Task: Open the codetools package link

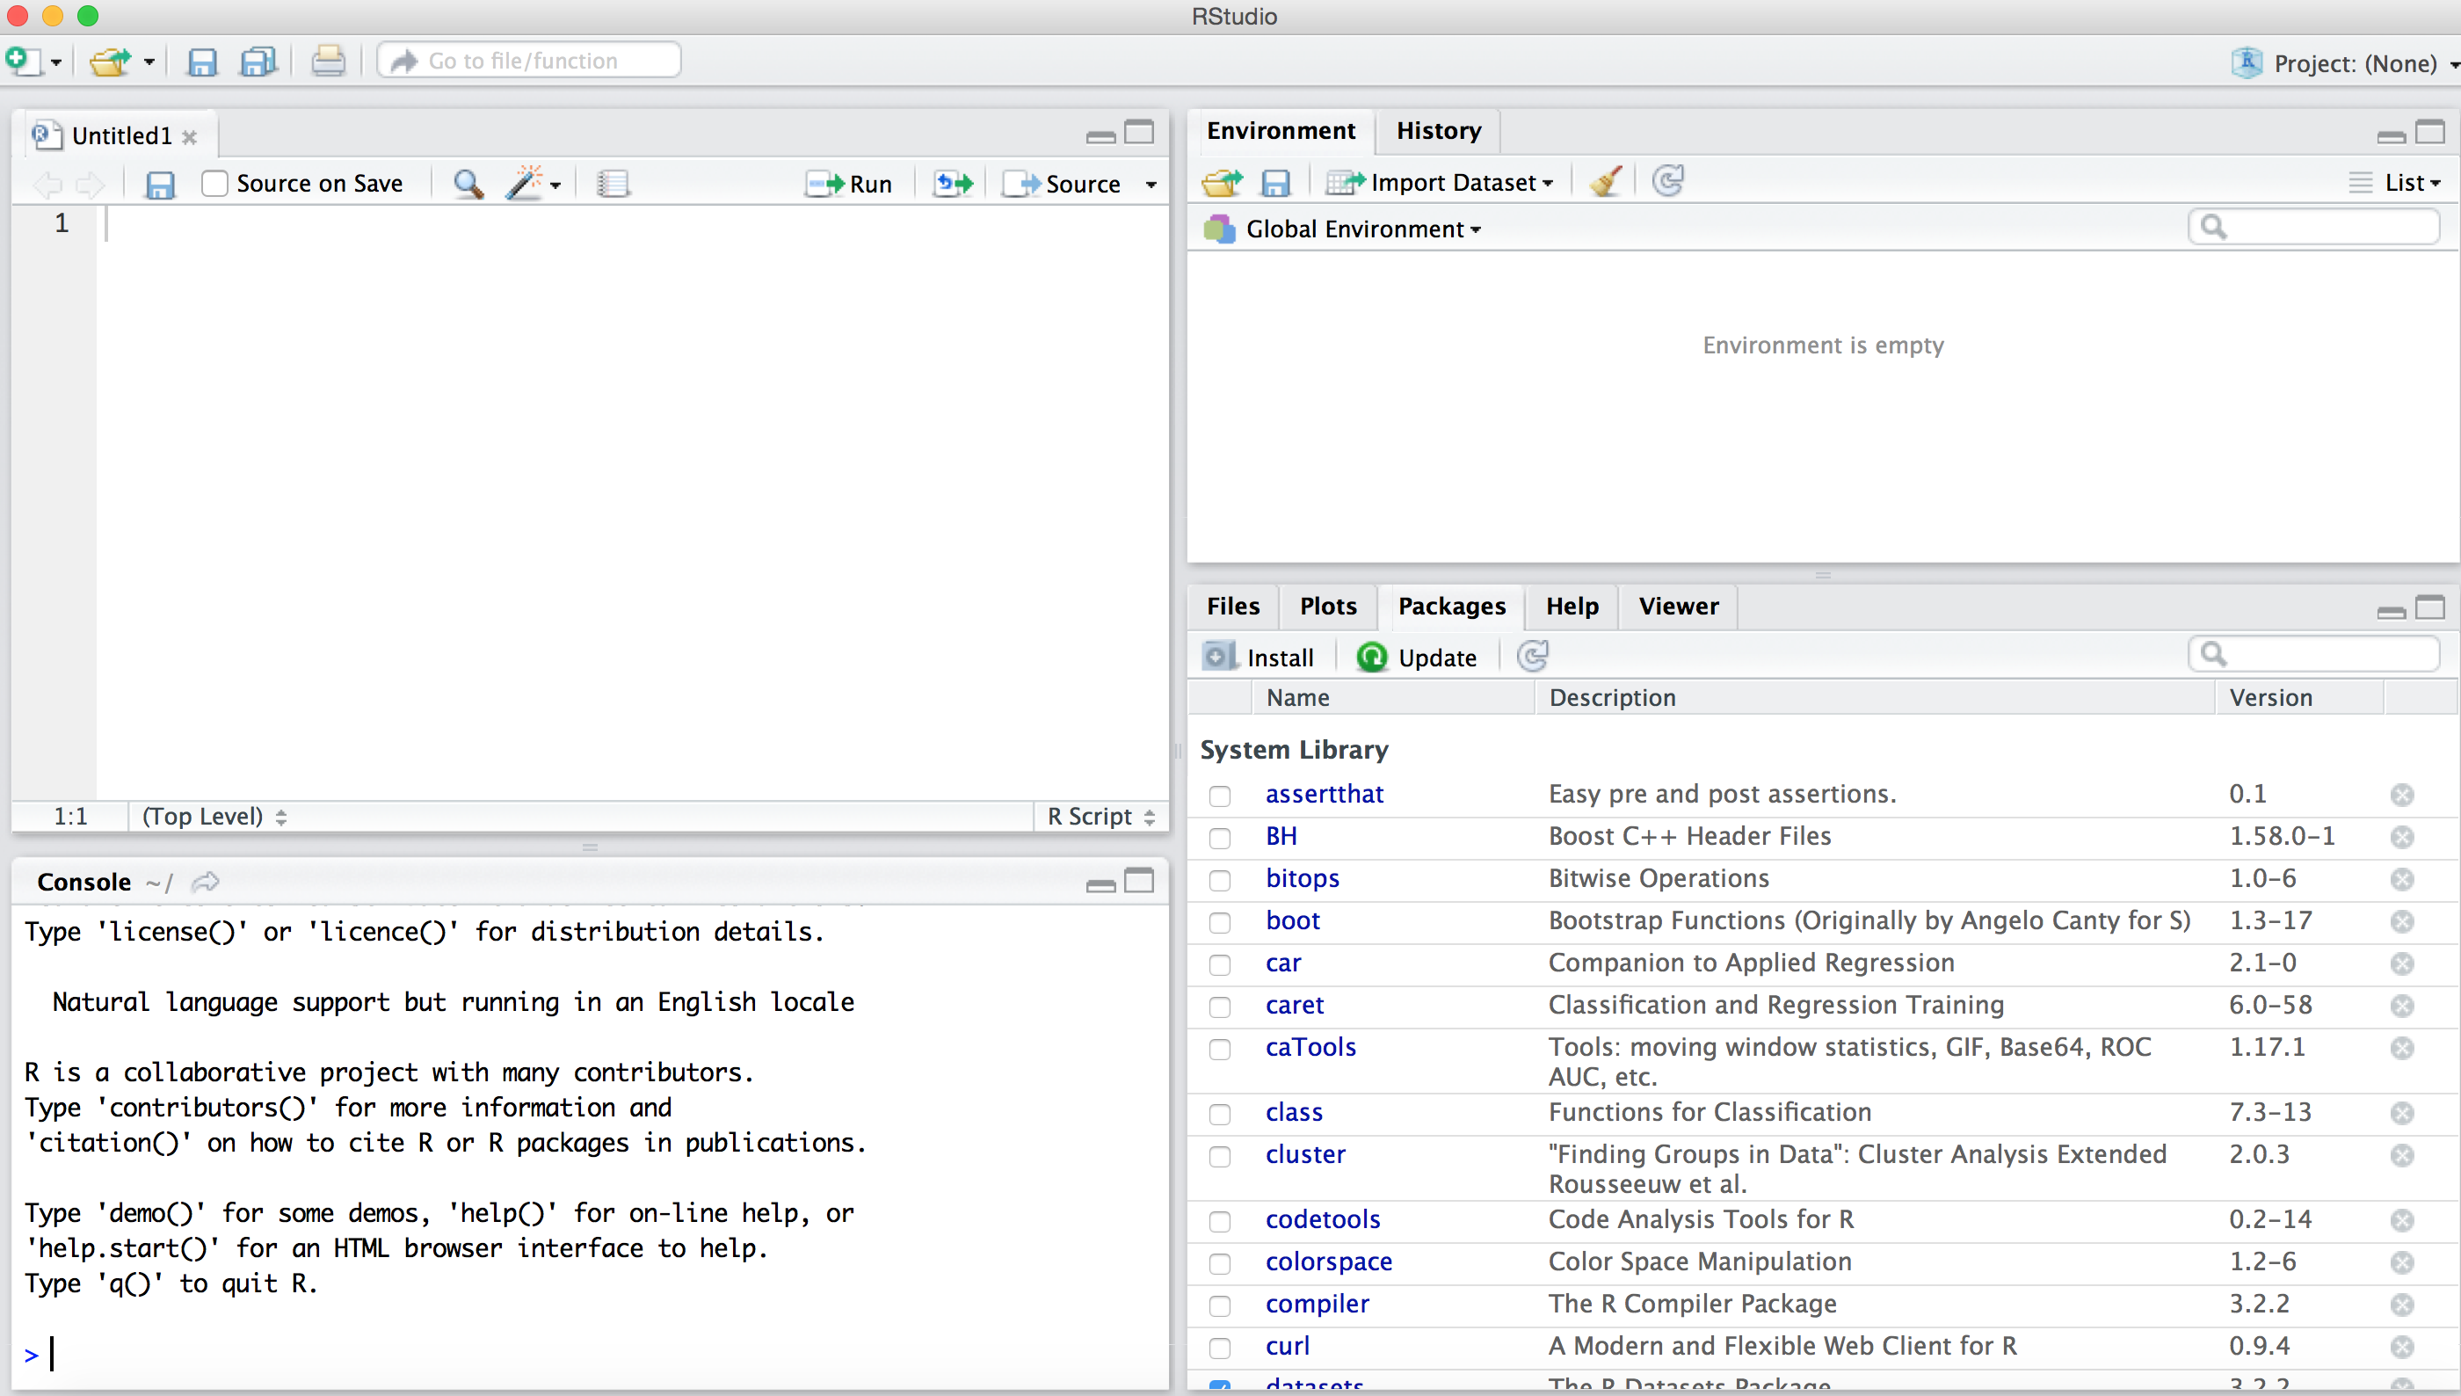Action: pos(1322,1219)
